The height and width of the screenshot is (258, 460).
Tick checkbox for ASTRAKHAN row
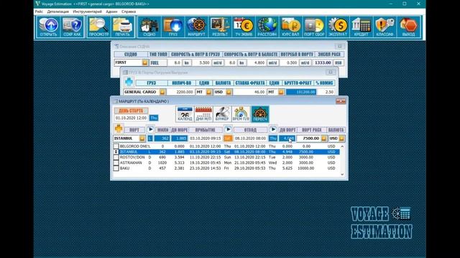116,163
